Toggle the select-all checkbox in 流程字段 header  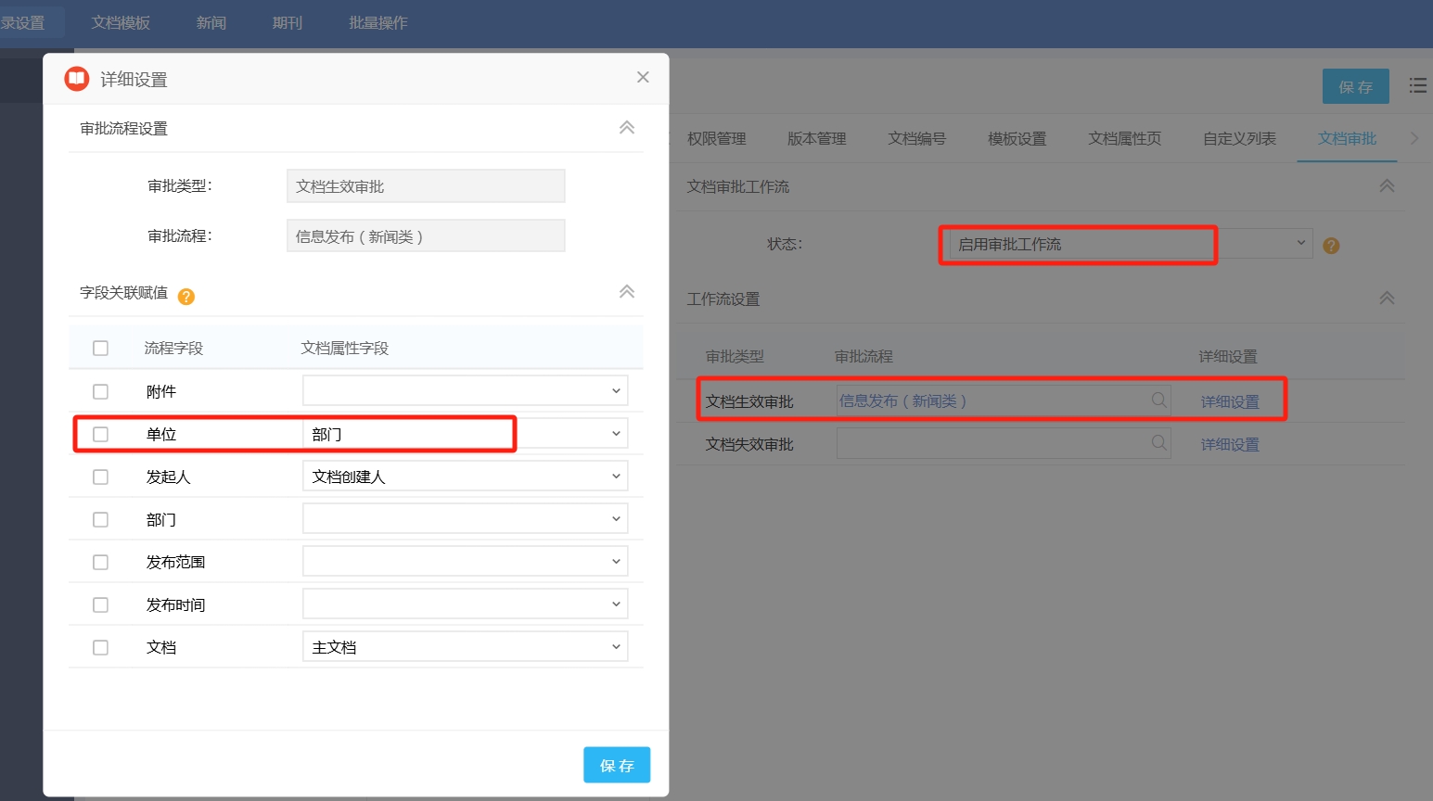[101, 349]
